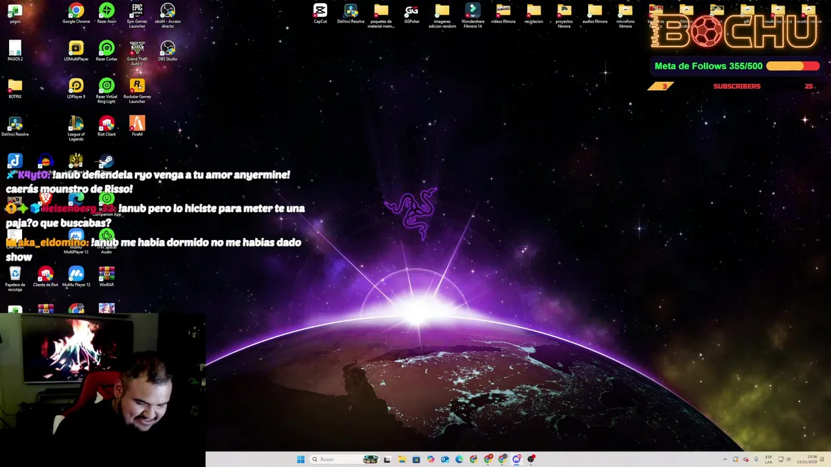831x467 pixels.
Task: Open Task View from the taskbar
Action: (x=387, y=459)
